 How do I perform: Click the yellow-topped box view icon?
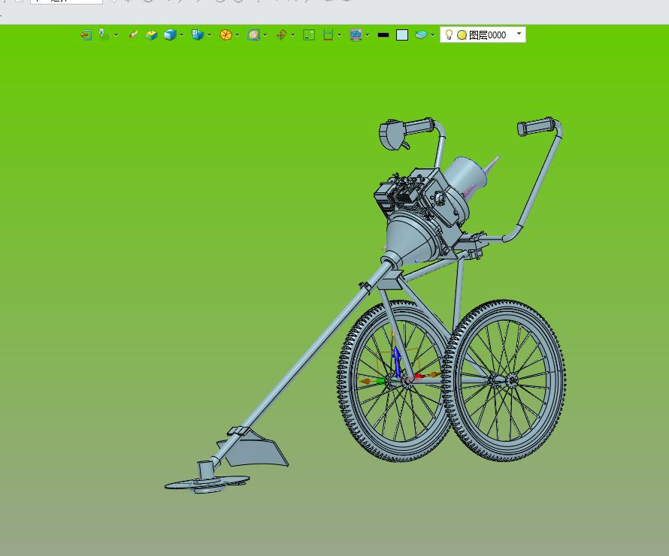[x=151, y=35]
